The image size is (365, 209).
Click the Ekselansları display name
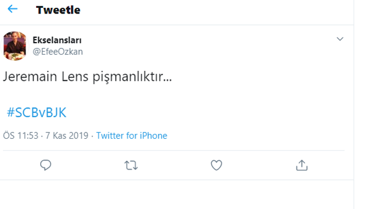click(x=57, y=40)
